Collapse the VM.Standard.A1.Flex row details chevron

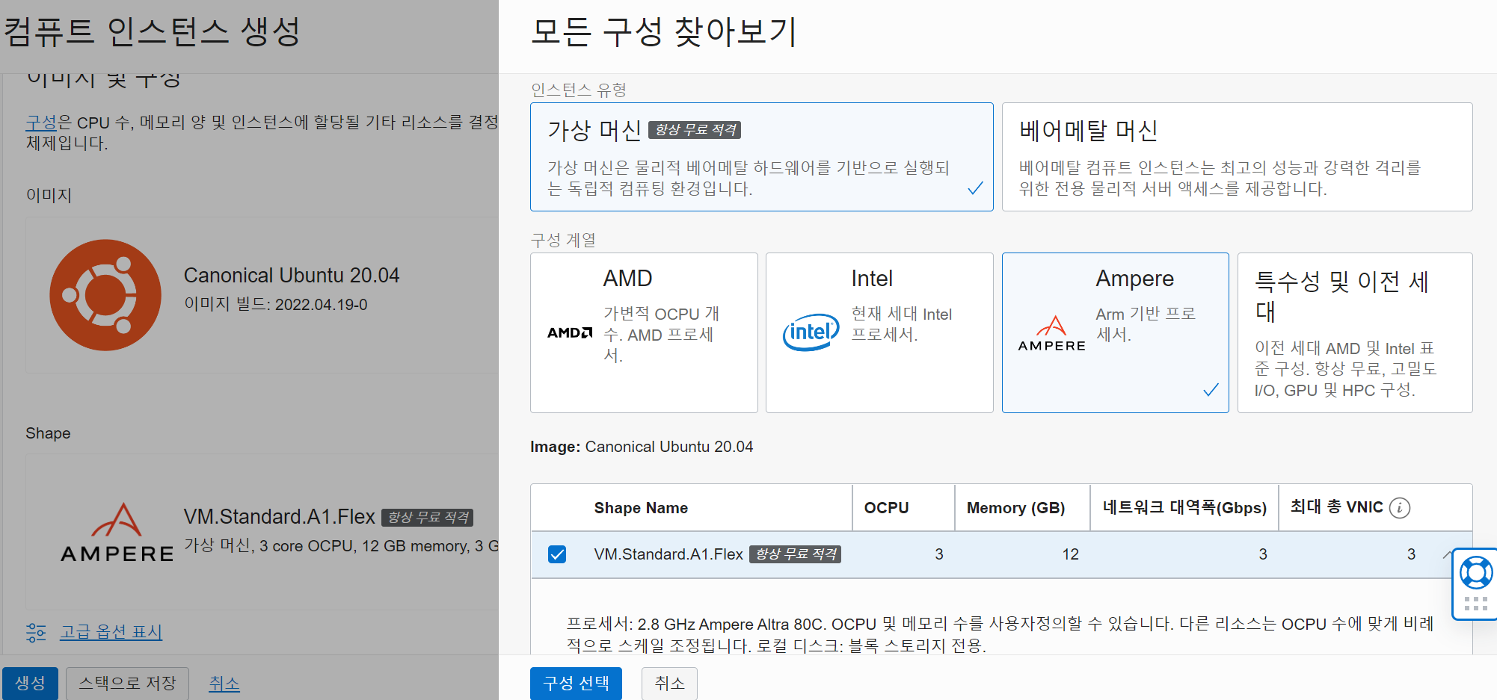coord(1448,554)
